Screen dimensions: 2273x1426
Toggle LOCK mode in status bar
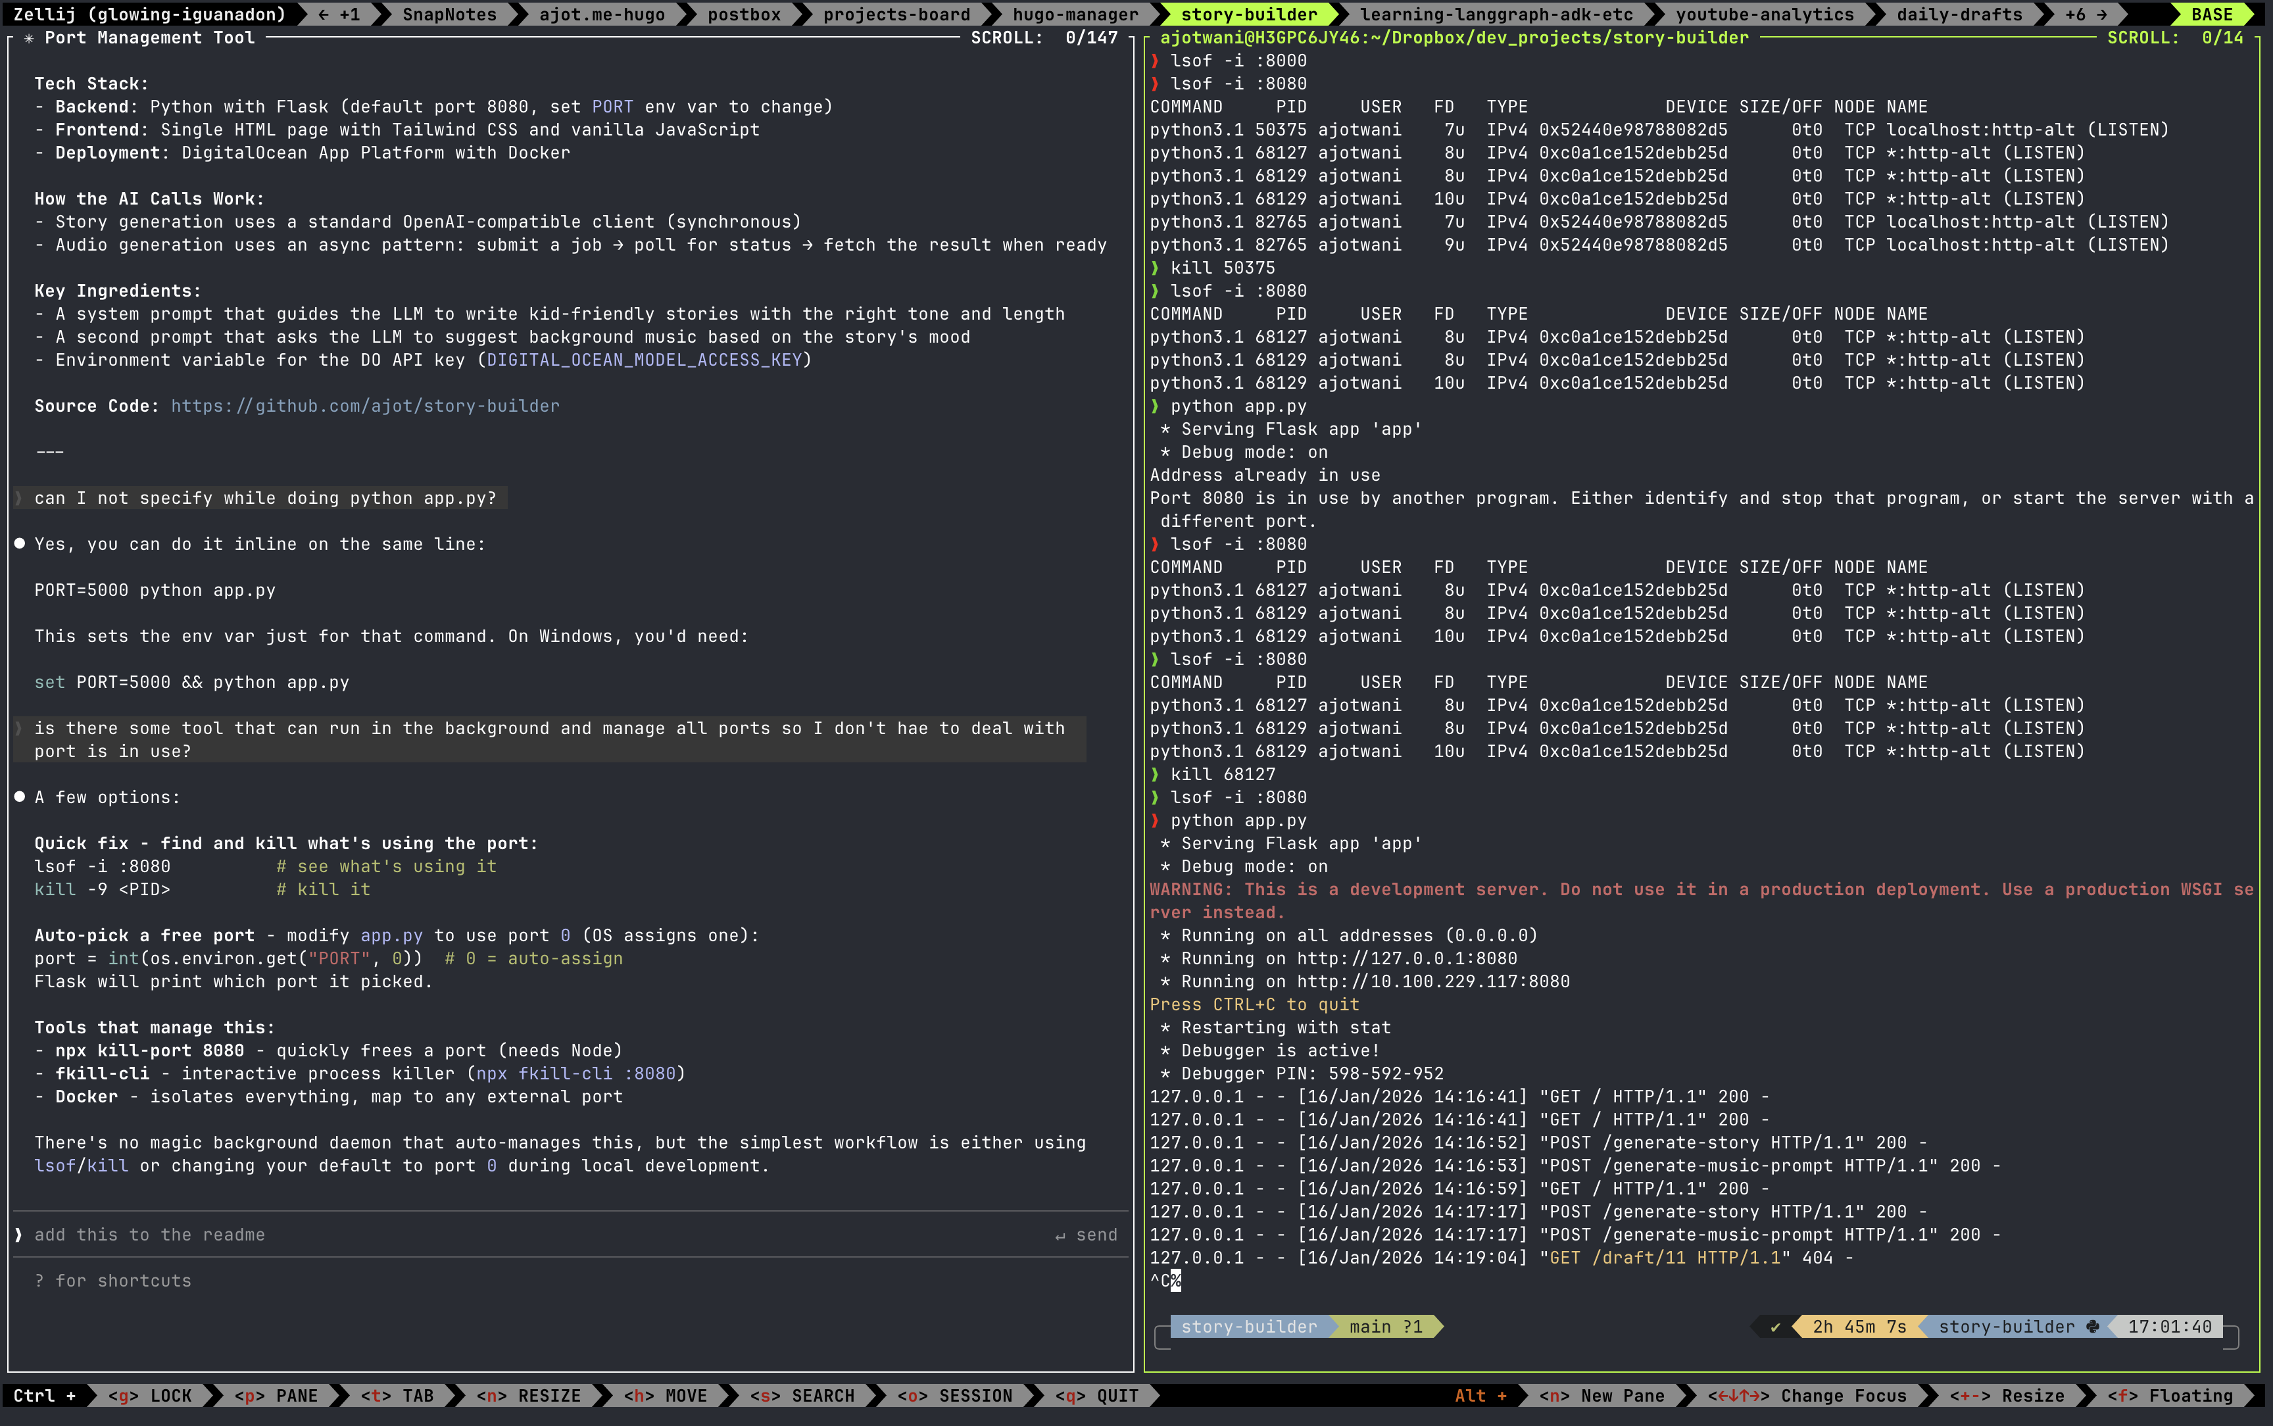tap(150, 1395)
